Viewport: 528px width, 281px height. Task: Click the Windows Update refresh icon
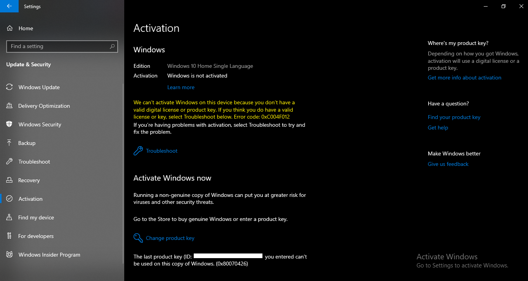click(9, 87)
